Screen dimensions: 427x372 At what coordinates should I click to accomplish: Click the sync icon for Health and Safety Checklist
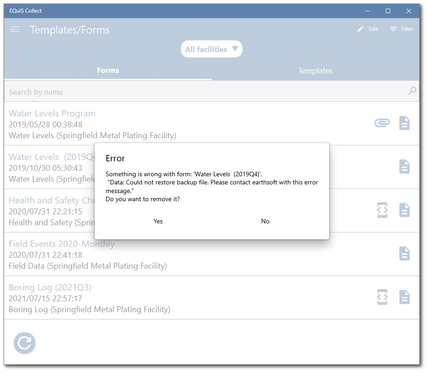click(x=382, y=210)
